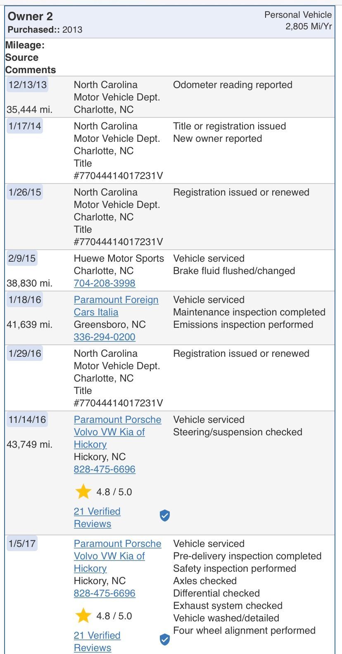Tap 828-475-6696 in the 11/14/16 entry
The width and height of the screenshot is (342, 654).
pyautogui.click(x=104, y=469)
